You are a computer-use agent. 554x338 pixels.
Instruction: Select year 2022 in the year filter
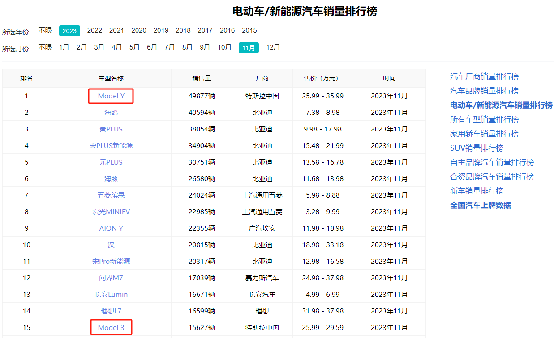(94, 30)
